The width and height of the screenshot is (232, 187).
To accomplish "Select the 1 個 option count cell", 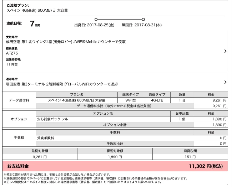I will click(182, 119).
